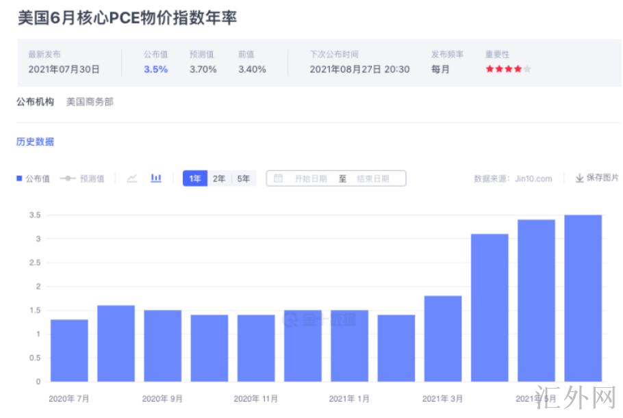Screen dimensions: 623x418
Task: Click the Jin10.com data source text
Action: coord(533,179)
